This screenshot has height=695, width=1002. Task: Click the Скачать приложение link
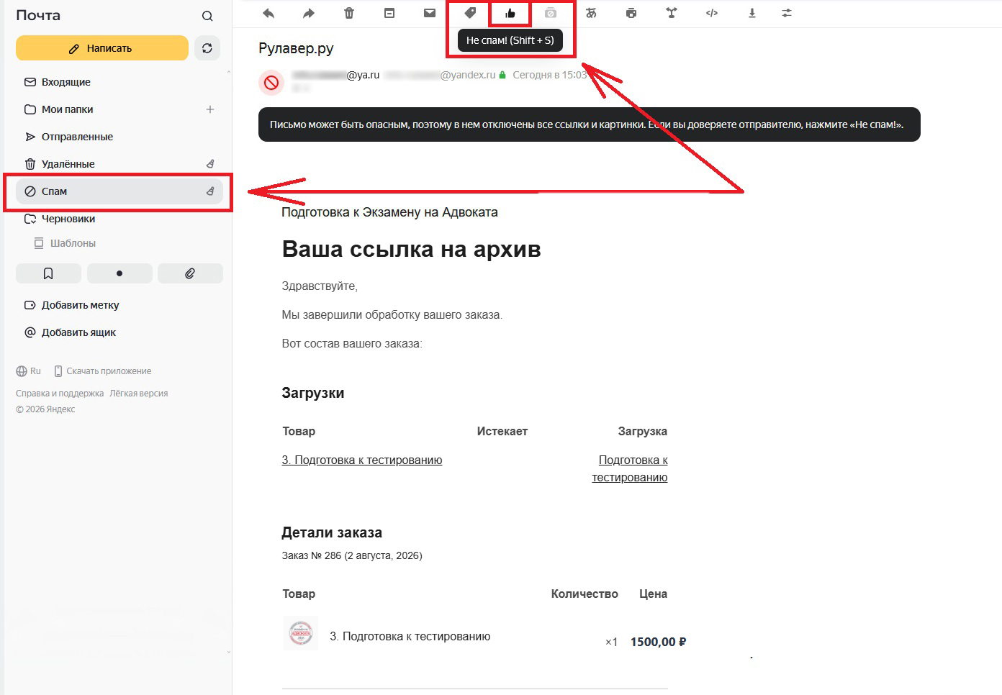(103, 371)
